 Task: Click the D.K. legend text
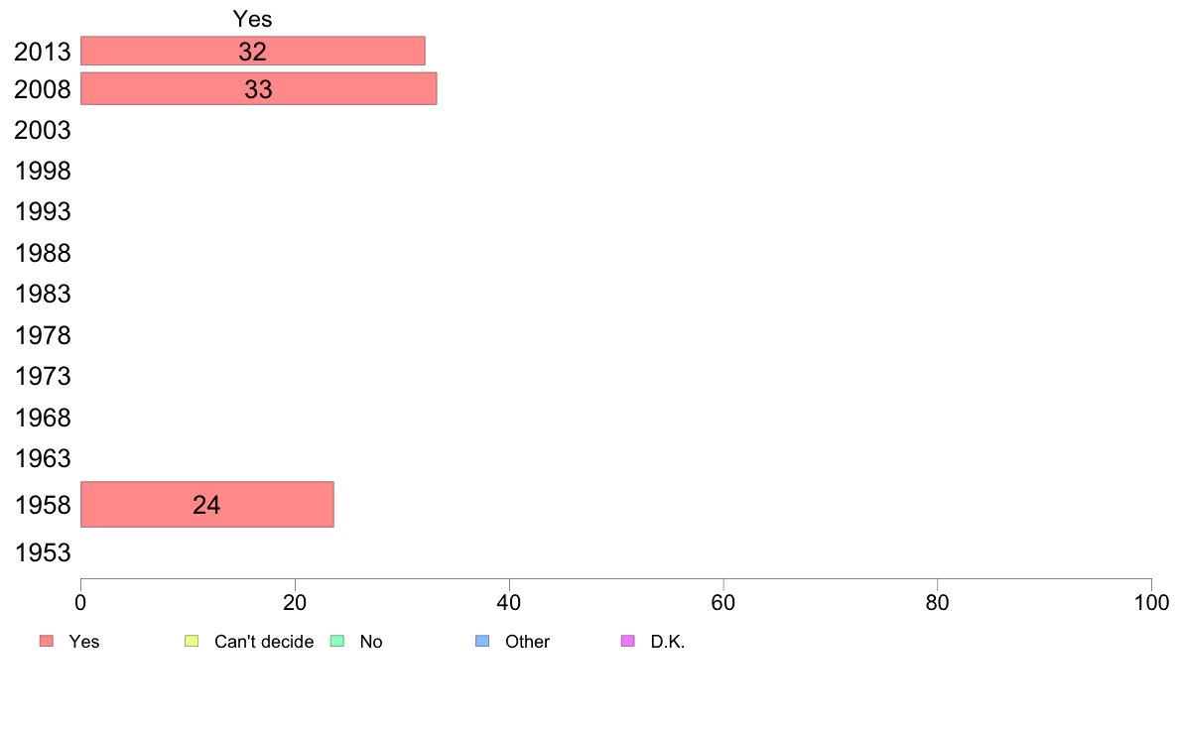pyautogui.click(x=668, y=642)
